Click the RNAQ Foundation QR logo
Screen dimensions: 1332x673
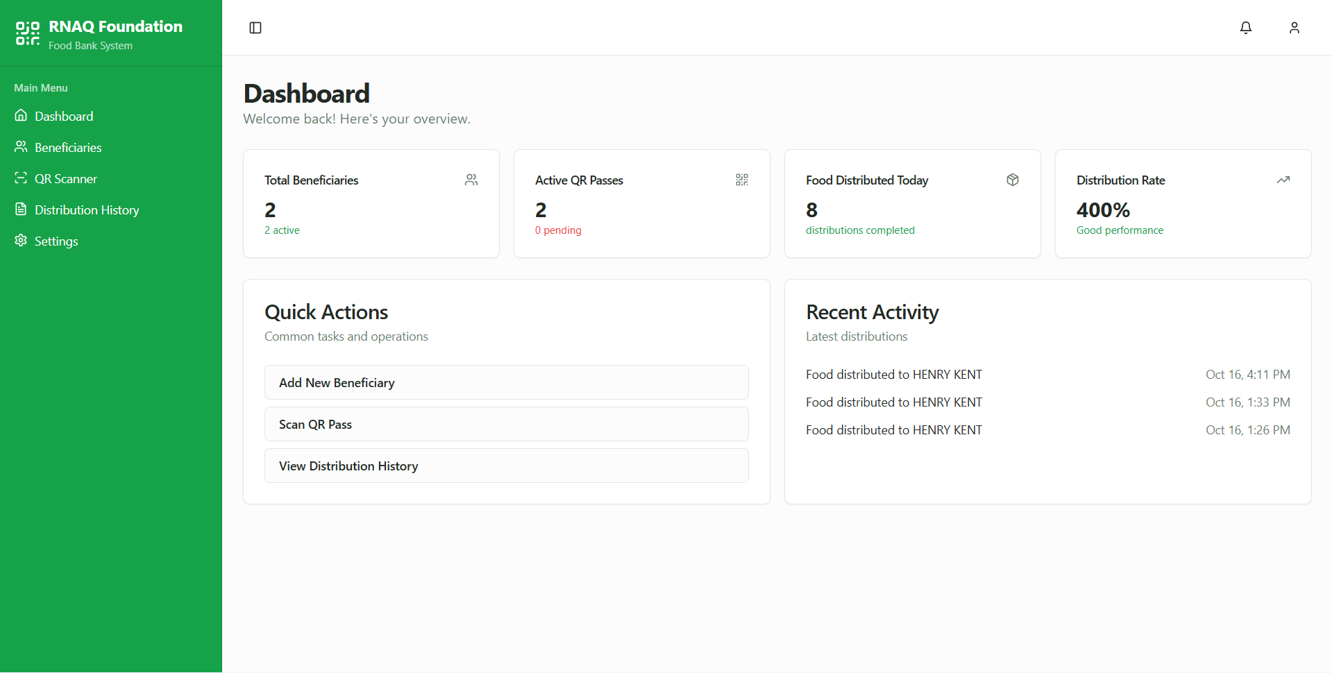28,33
